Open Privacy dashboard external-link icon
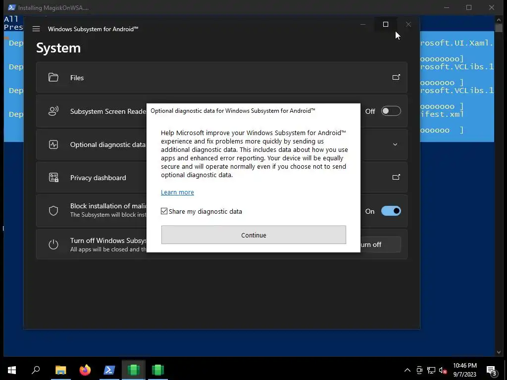Image resolution: width=507 pixels, height=380 pixels. [x=396, y=177]
